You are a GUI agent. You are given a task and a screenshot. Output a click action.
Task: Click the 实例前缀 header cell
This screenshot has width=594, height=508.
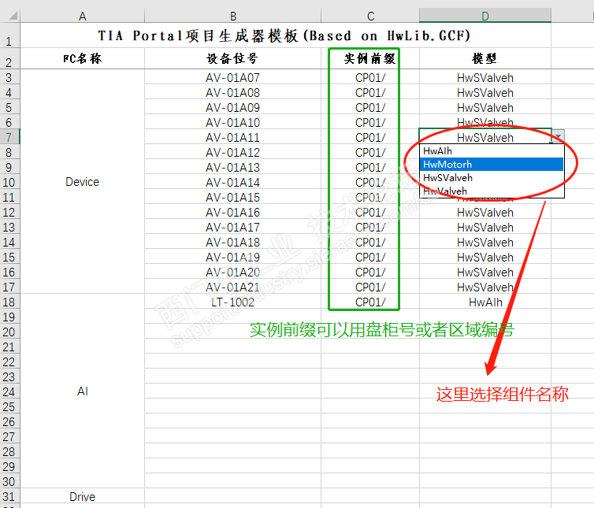click(x=370, y=58)
